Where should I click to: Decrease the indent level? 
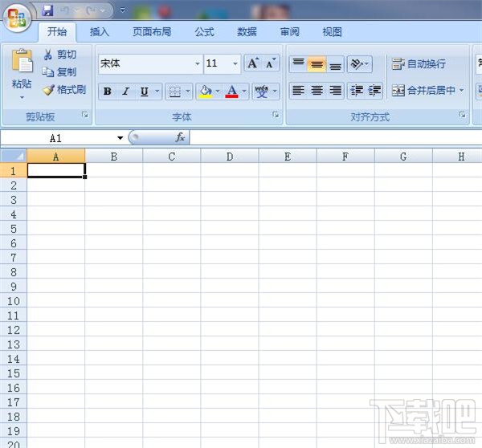pos(357,91)
